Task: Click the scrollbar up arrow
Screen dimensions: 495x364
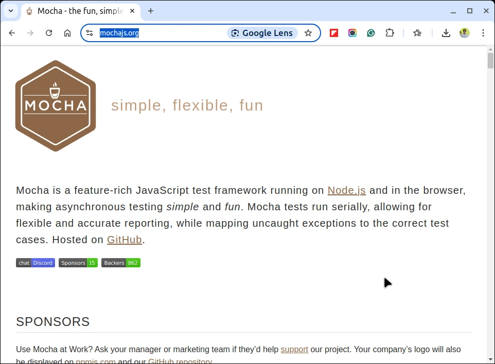Action: click(x=490, y=49)
